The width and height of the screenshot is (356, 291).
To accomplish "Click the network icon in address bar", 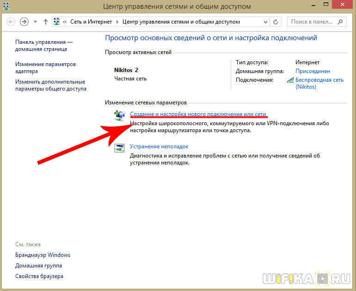I will coord(57,22).
